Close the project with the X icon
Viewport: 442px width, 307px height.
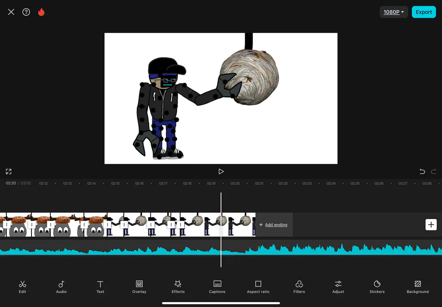11,12
